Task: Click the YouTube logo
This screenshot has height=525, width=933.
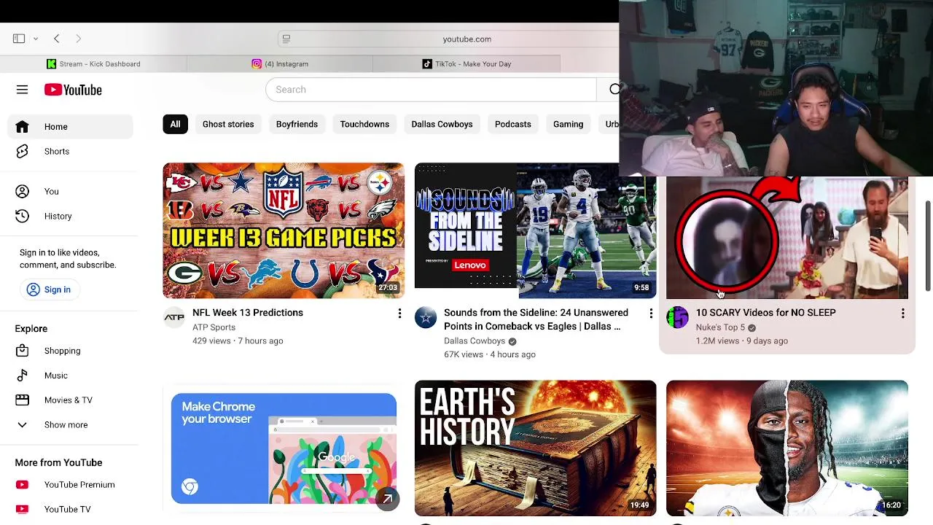Action: click(73, 90)
